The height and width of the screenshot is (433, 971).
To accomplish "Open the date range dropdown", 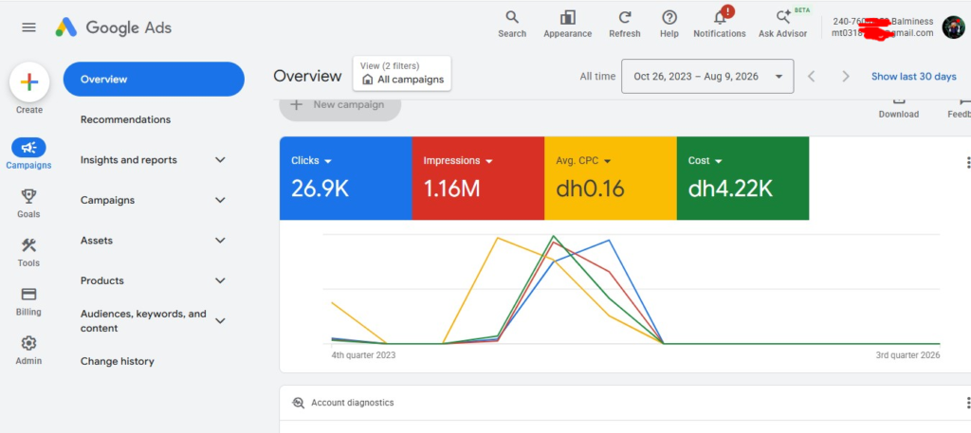I will click(707, 76).
